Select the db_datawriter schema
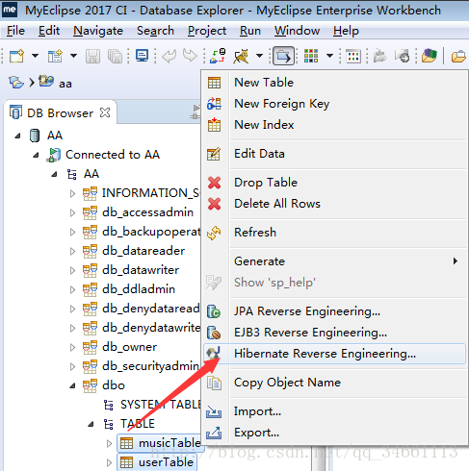 click(141, 270)
